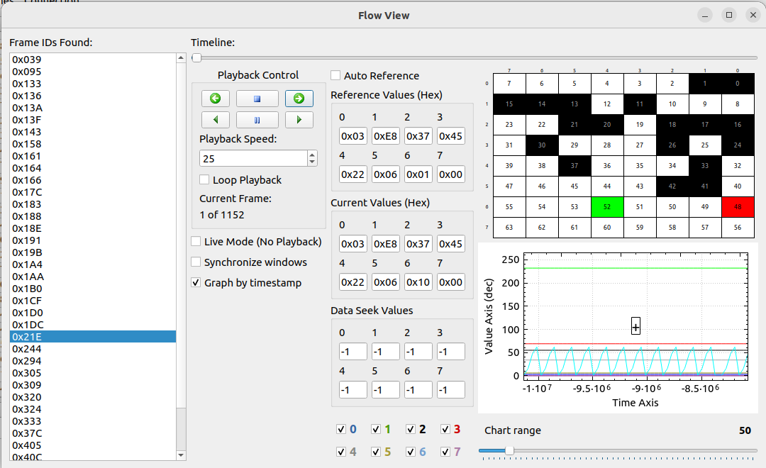Image resolution: width=766 pixels, height=468 pixels.
Task: Click Data Seek Values byte 7 field
Action: click(x=451, y=390)
